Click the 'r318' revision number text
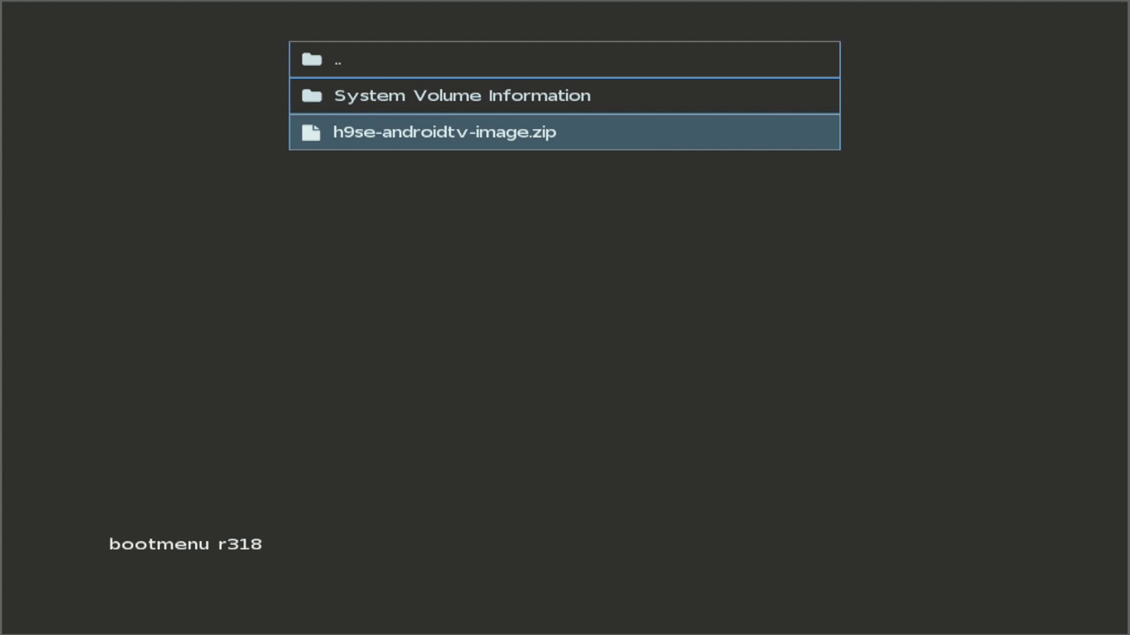 (x=240, y=544)
